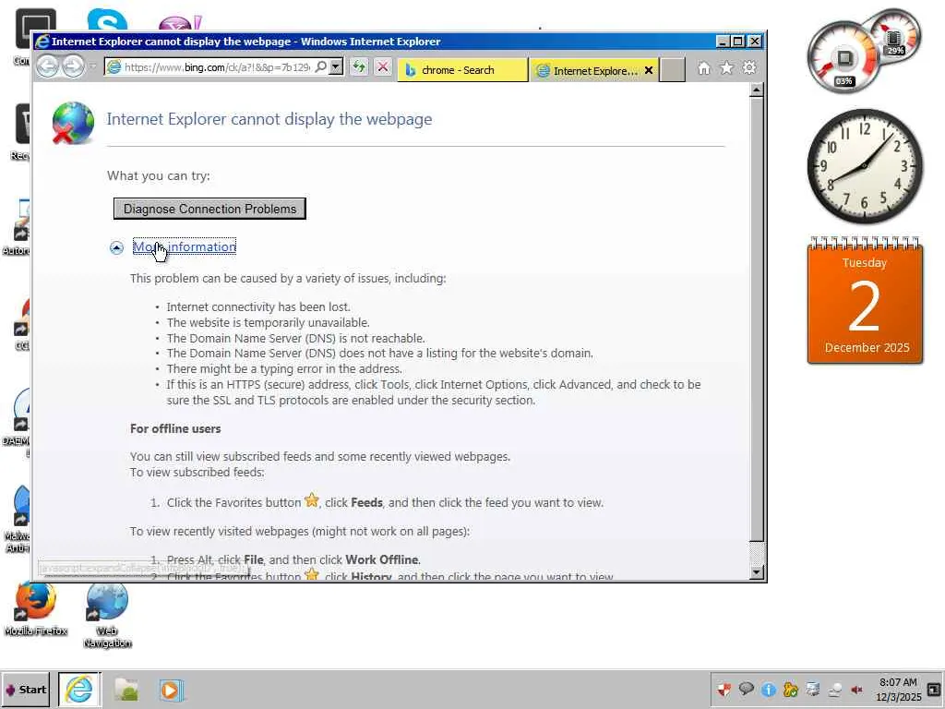Open the Mozilla Firefox desktop shortcut
This screenshot has width=945, height=709.
[x=36, y=609]
